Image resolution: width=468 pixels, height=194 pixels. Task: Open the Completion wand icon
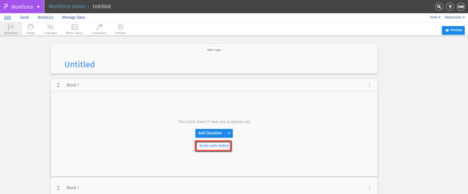point(99,29)
